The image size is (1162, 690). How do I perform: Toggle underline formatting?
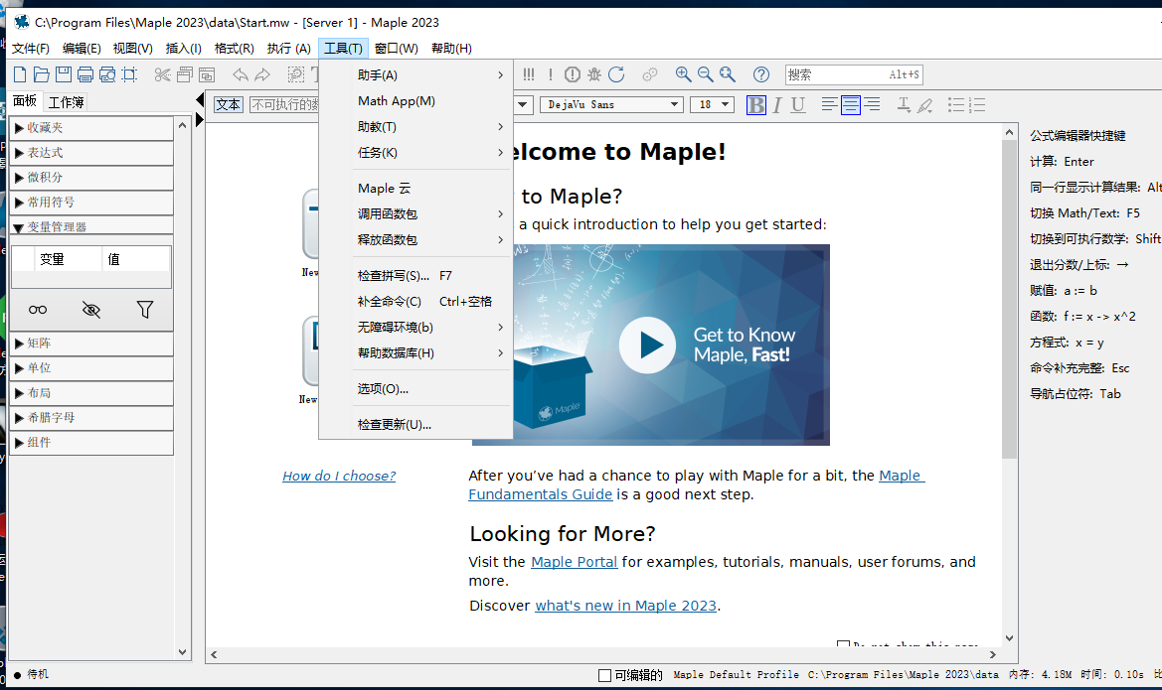(x=798, y=105)
